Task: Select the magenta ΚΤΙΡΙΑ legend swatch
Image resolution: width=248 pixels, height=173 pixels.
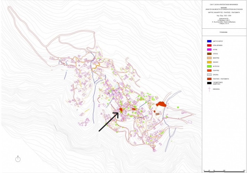Action: coord(209,49)
